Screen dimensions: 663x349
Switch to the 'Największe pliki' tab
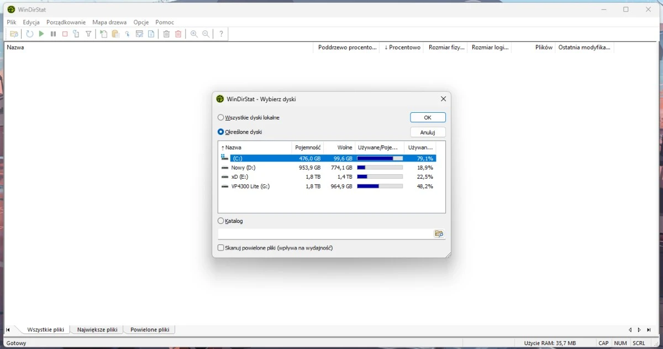tap(97, 330)
